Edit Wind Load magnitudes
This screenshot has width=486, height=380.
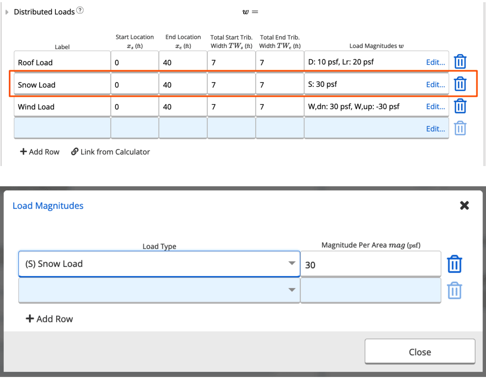pyautogui.click(x=435, y=107)
